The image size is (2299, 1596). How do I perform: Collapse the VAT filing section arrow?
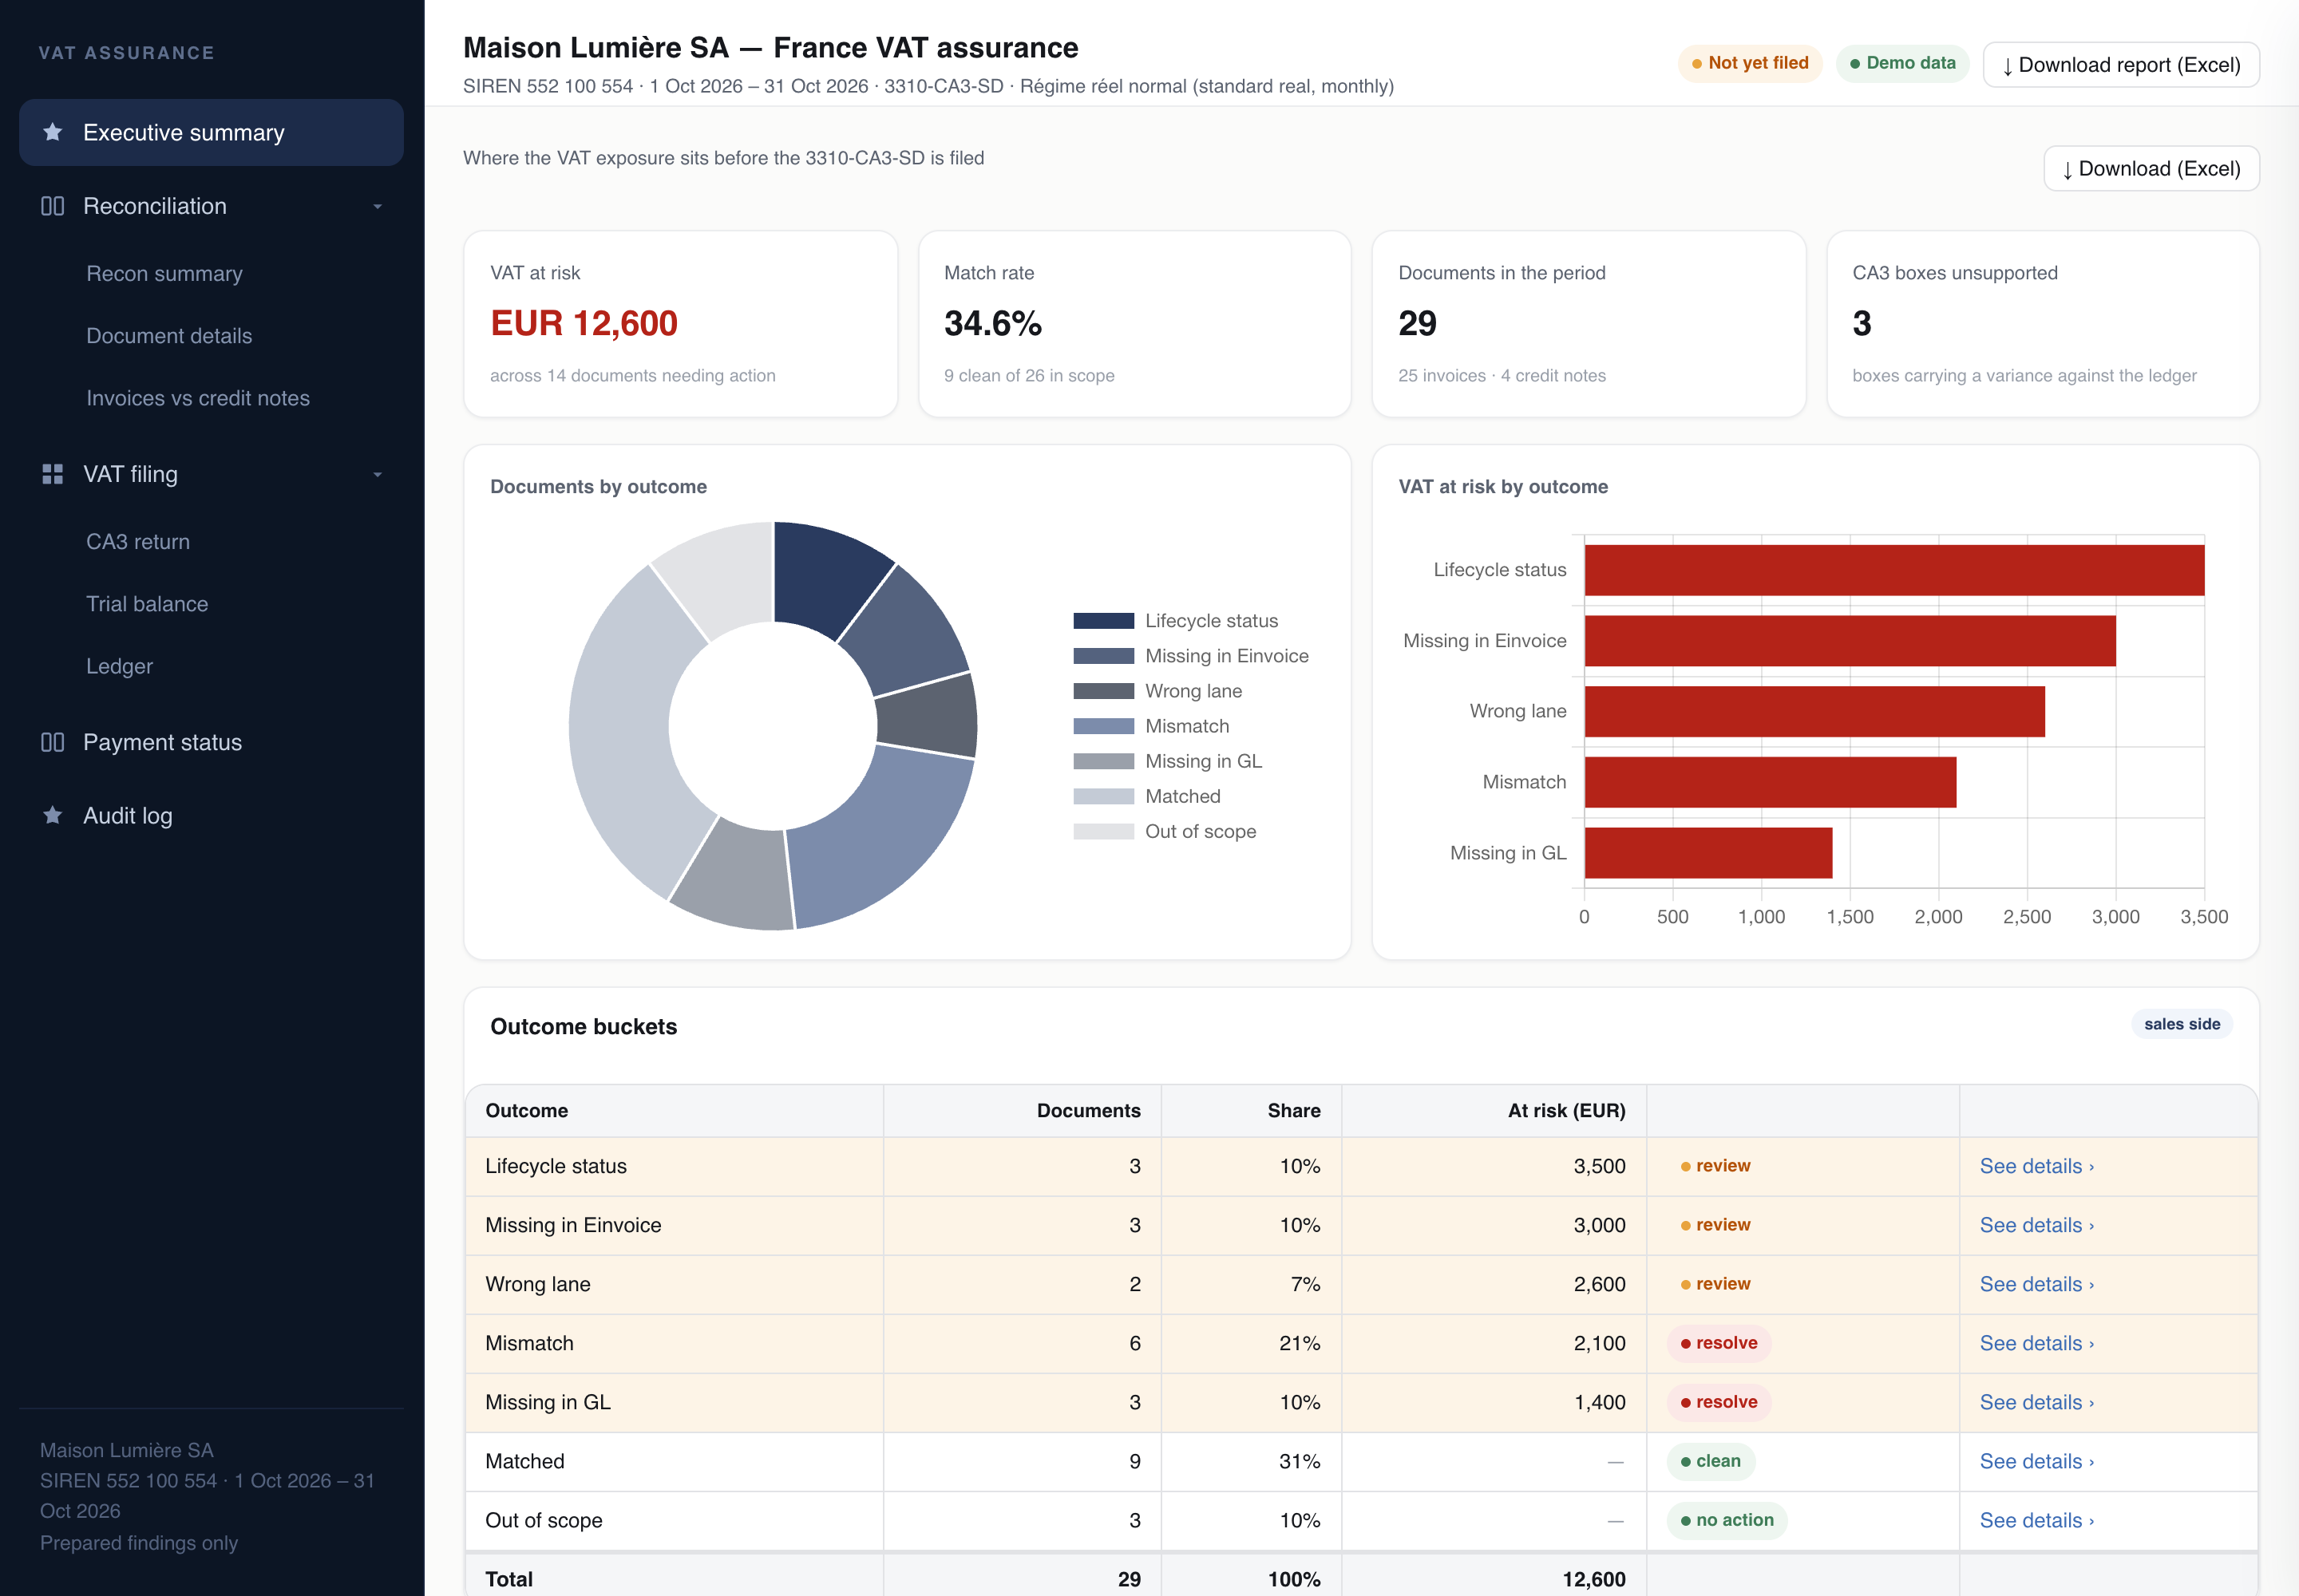click(x=377, y=475)
